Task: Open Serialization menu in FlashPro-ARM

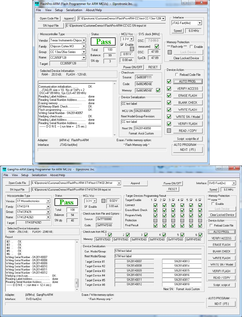Action: (74, 10)
